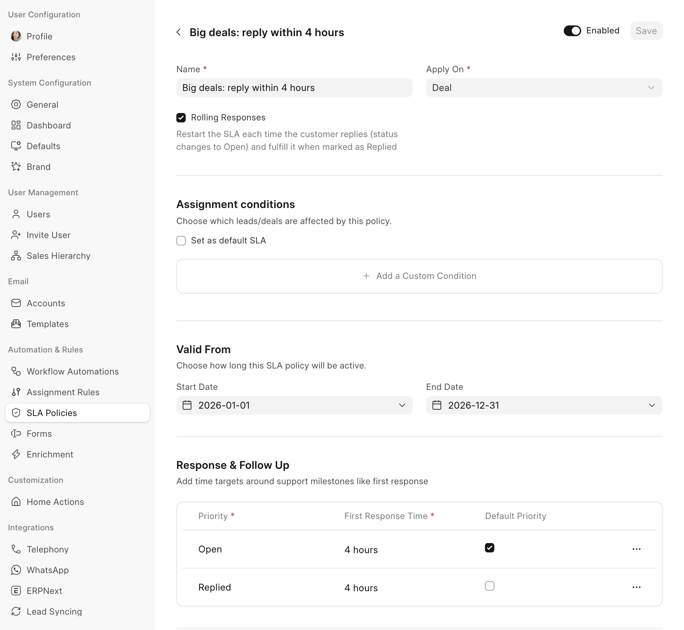This screenshot has height=630, width=684.
Task: Click the Replied priority cell
Action: point(215,588)
